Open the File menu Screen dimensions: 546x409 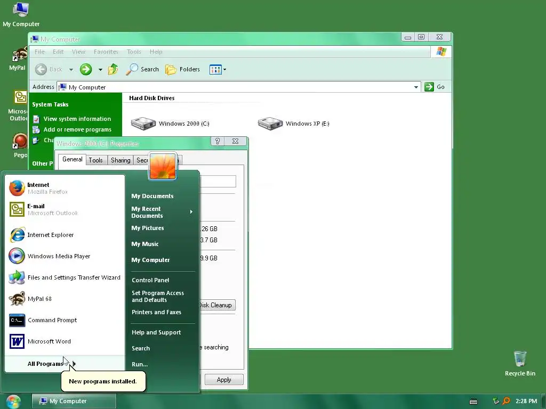point(39,52)
